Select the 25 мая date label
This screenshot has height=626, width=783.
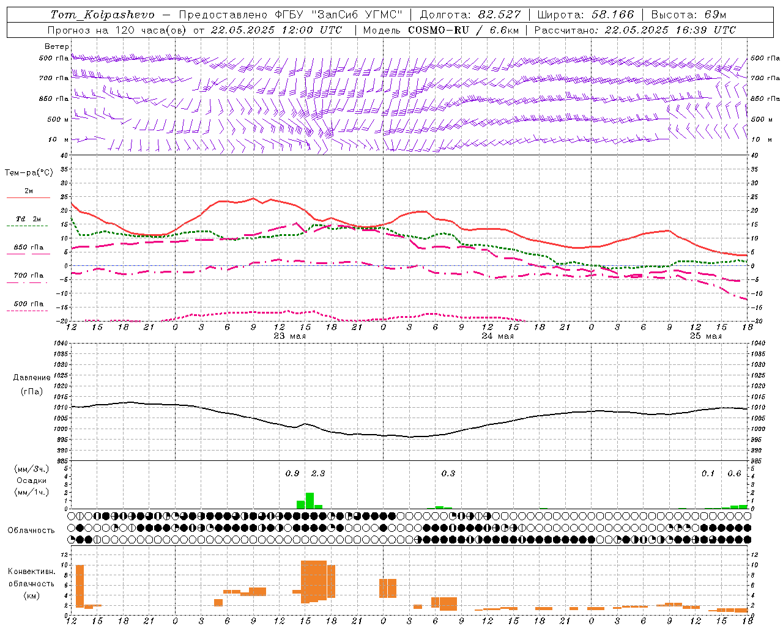pyautogui.click(x=705, y=336)
